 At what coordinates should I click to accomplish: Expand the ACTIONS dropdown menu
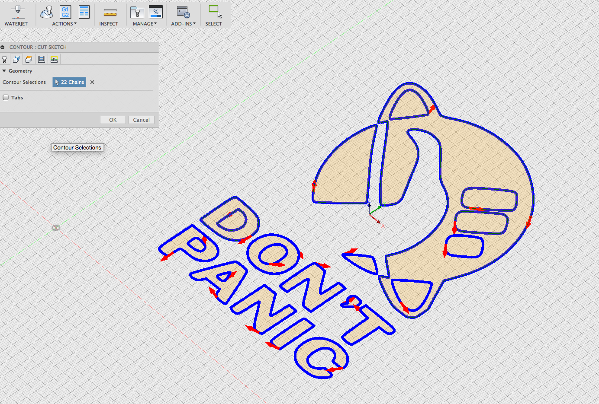(x=64, y=24)
